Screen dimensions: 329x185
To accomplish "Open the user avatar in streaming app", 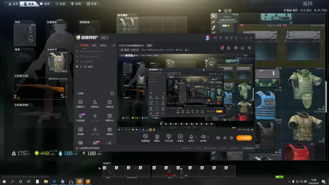I will [x=208, y=37].
